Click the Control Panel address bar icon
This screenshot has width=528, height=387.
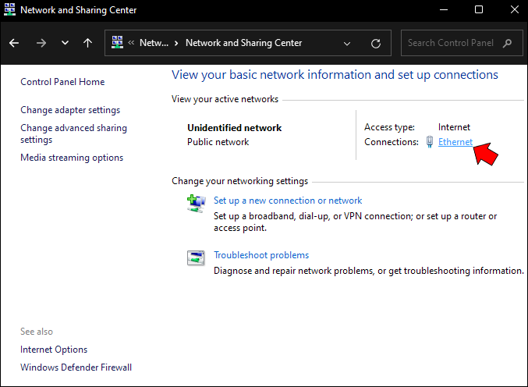coord(119,43)
